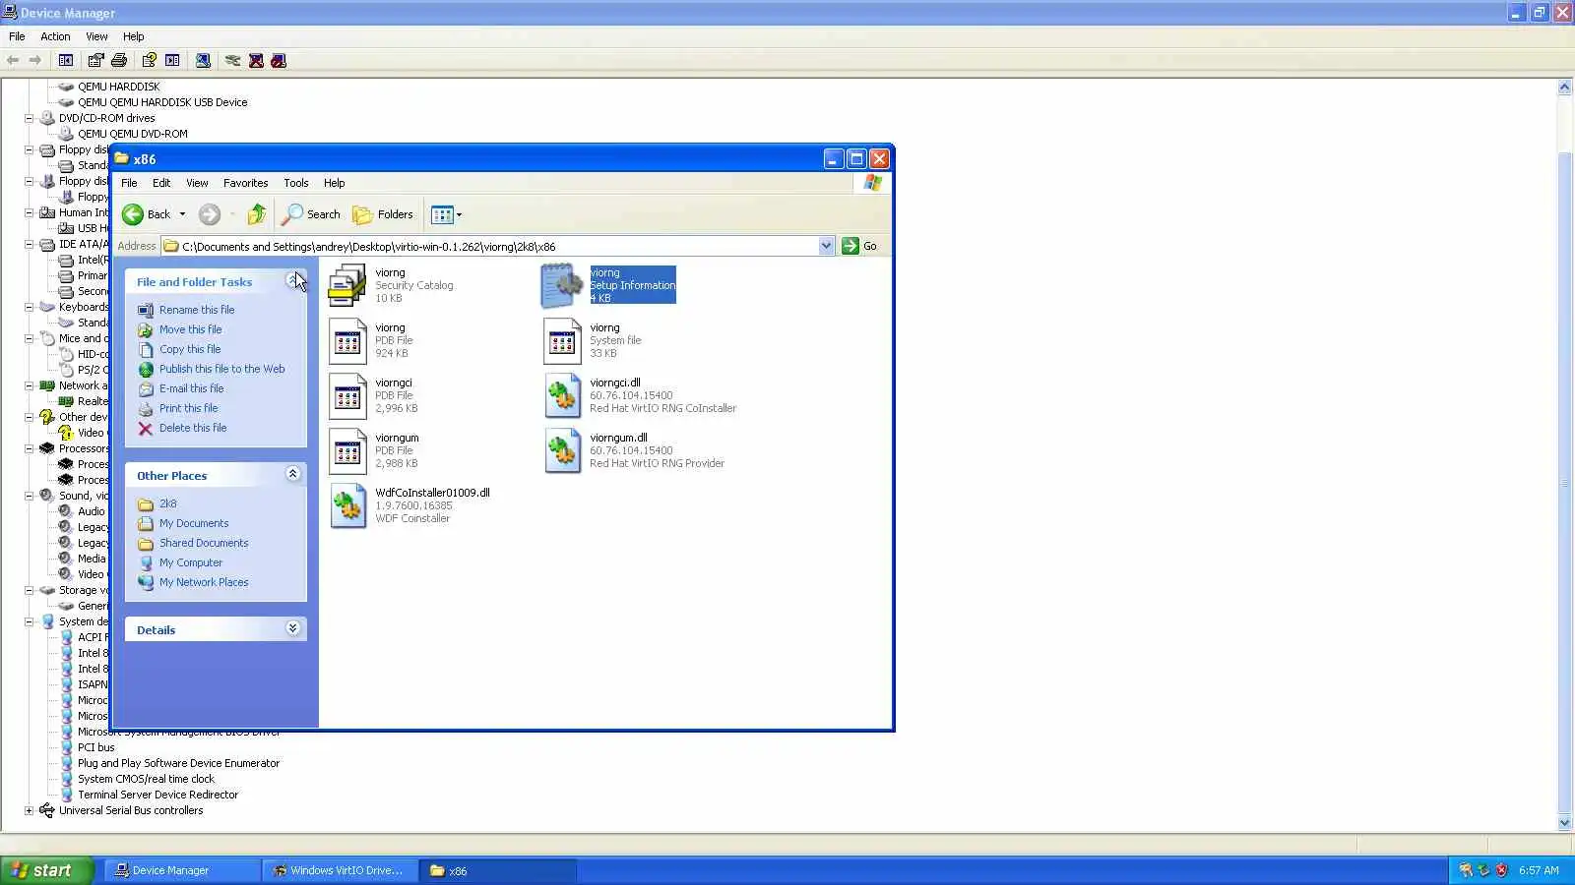Select the viorng System file icon
This screenshot has width=1575, height=885.
562,340
